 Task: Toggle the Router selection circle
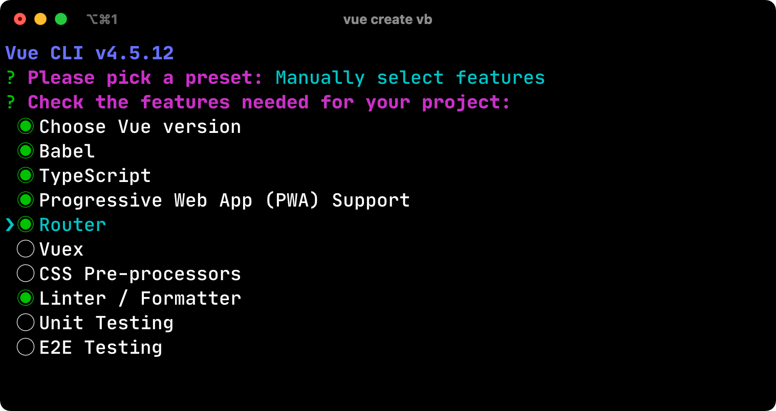pyautogui.click(x=26, y=224)
